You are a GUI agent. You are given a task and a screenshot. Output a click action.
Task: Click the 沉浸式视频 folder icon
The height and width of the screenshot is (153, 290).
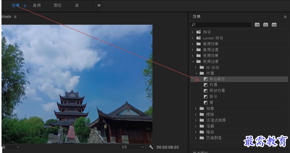[202, 120]
